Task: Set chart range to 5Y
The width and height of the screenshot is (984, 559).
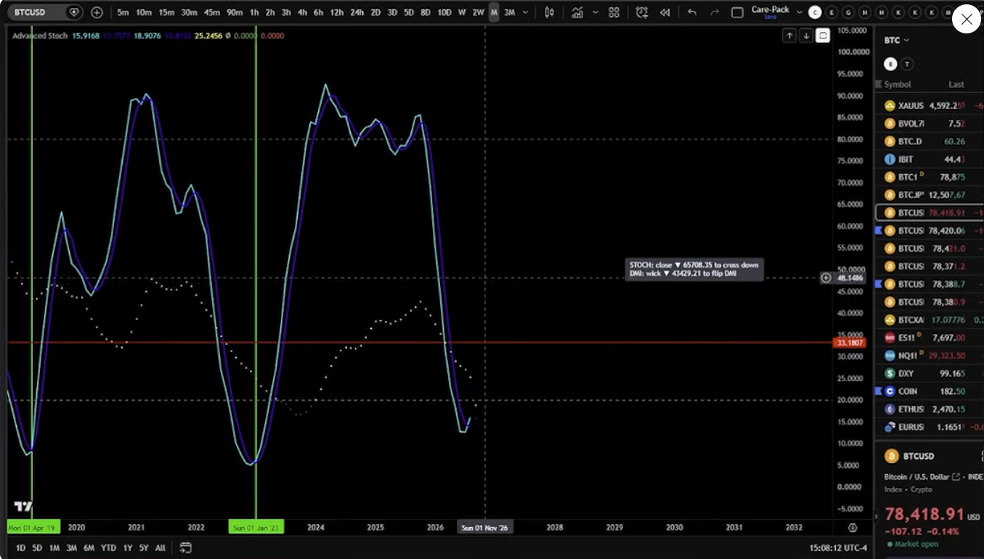Action: [144, 548]
